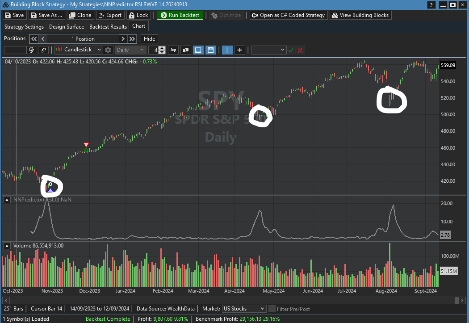Click the lightning bolt icon beside symbol box
469x323 pixels.
tap(32, 50)
